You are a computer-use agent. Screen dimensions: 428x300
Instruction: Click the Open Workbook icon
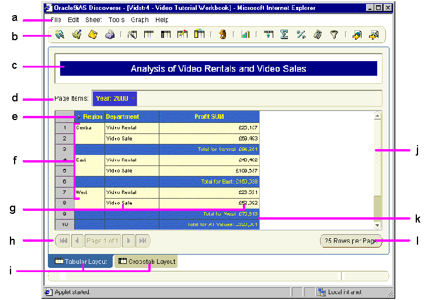pos(76,34)
